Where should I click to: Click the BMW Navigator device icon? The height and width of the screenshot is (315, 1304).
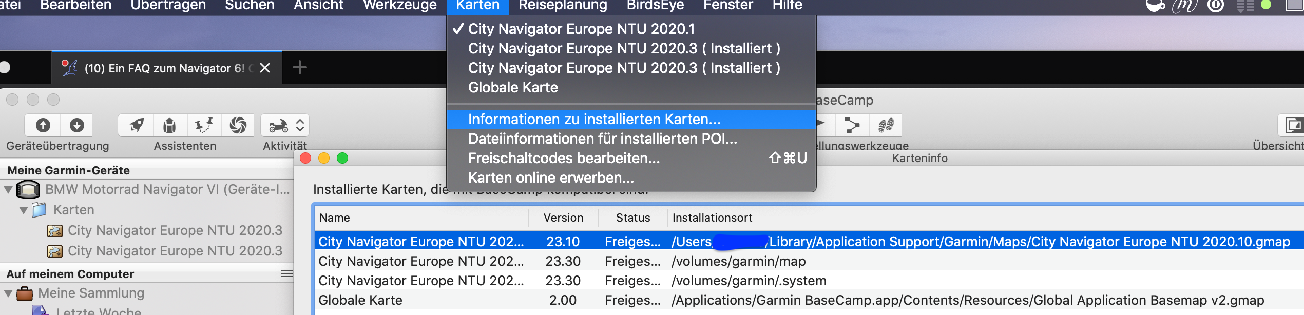28,189
